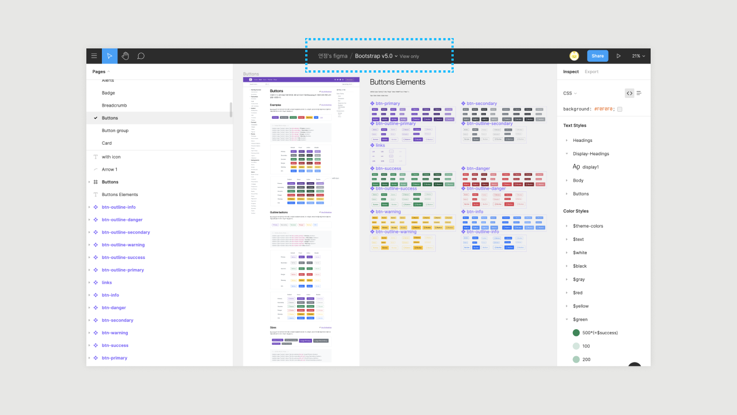The height and width of the screenshot is (415, 737).
Task: Click component icon of links layer
Action: click(96, 282)
